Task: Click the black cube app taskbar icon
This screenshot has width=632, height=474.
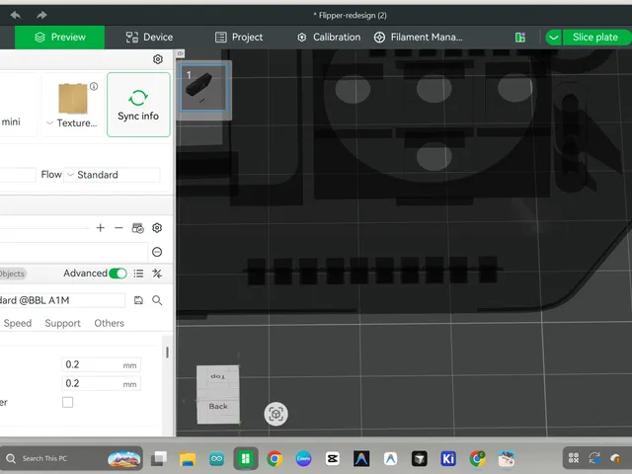Action: click(x=419, y=458)
